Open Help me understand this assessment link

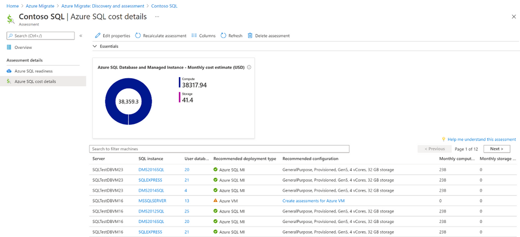point(481,139)
